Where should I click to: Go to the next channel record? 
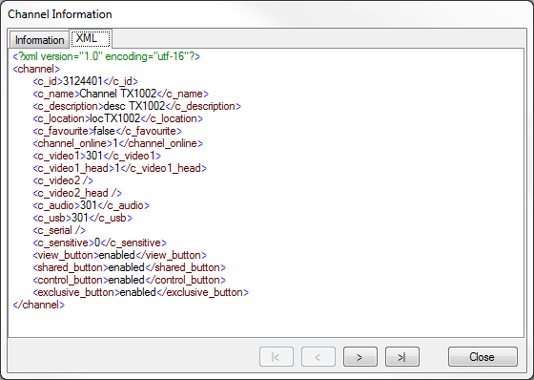pos(360,357)
